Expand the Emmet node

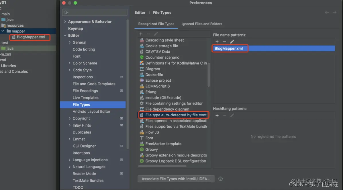pos(70,139)
